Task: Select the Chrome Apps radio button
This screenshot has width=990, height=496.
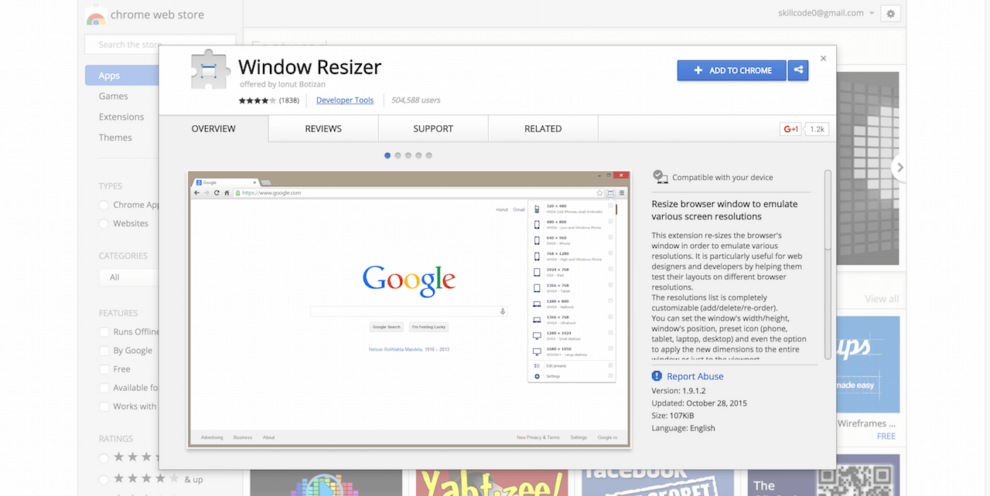Action: pyautogui.click(x=104, y=205)
